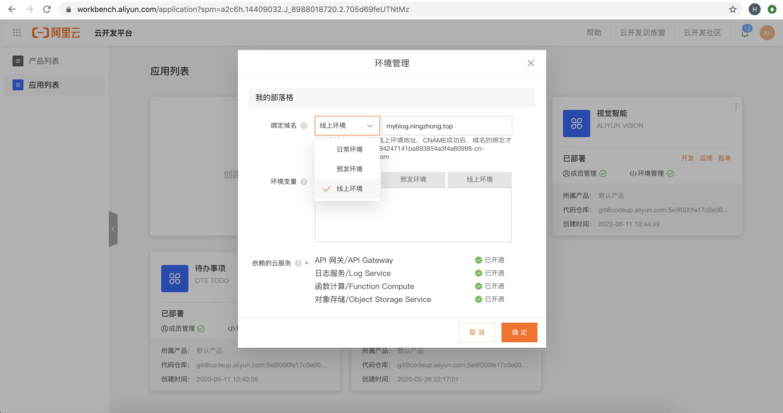Open the grid apps launcher icon

(x=17, y=32)
